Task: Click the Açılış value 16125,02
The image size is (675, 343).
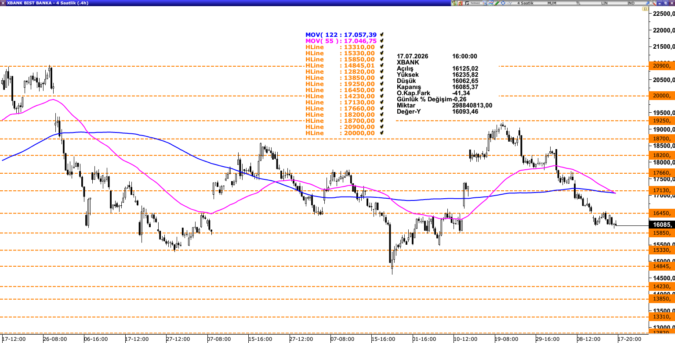Action: [x=465, y=68]
